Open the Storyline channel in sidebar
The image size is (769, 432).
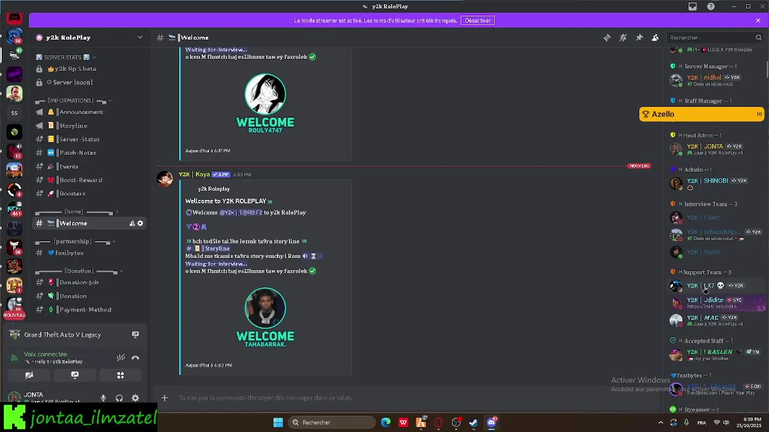90,126
